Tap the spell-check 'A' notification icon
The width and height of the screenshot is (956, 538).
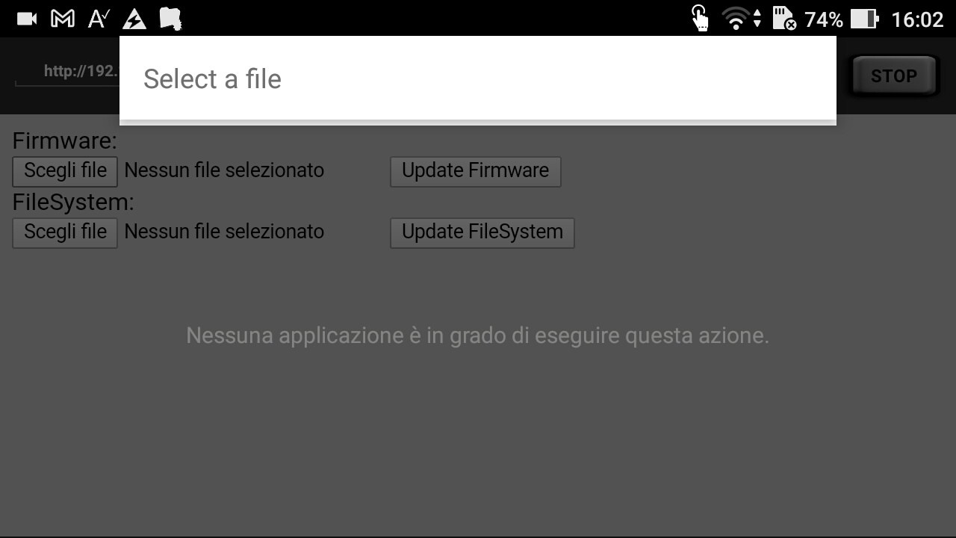point(99,19)
